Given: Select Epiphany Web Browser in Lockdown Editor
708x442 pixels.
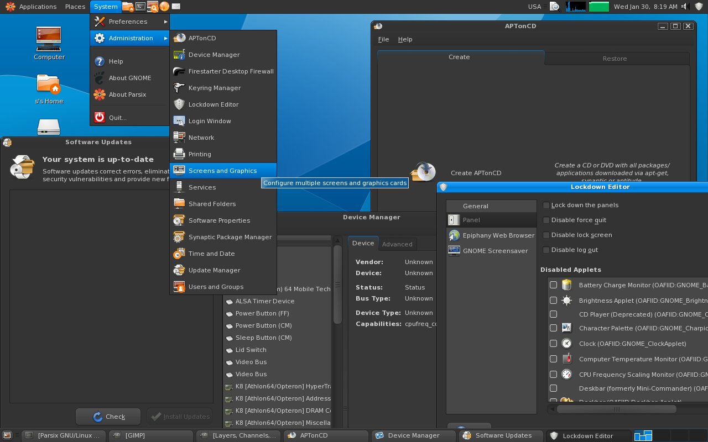Looking at the screenshot, I should coord(491,235).
